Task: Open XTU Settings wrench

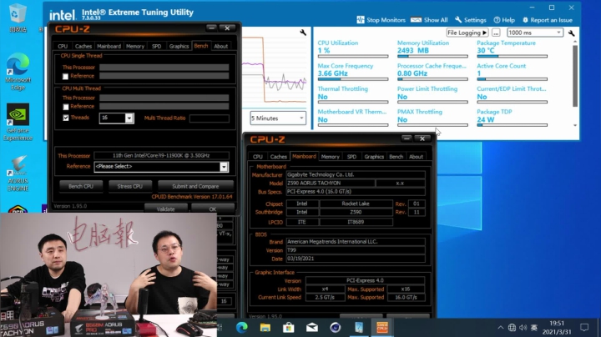Action: tap(458, 20)
